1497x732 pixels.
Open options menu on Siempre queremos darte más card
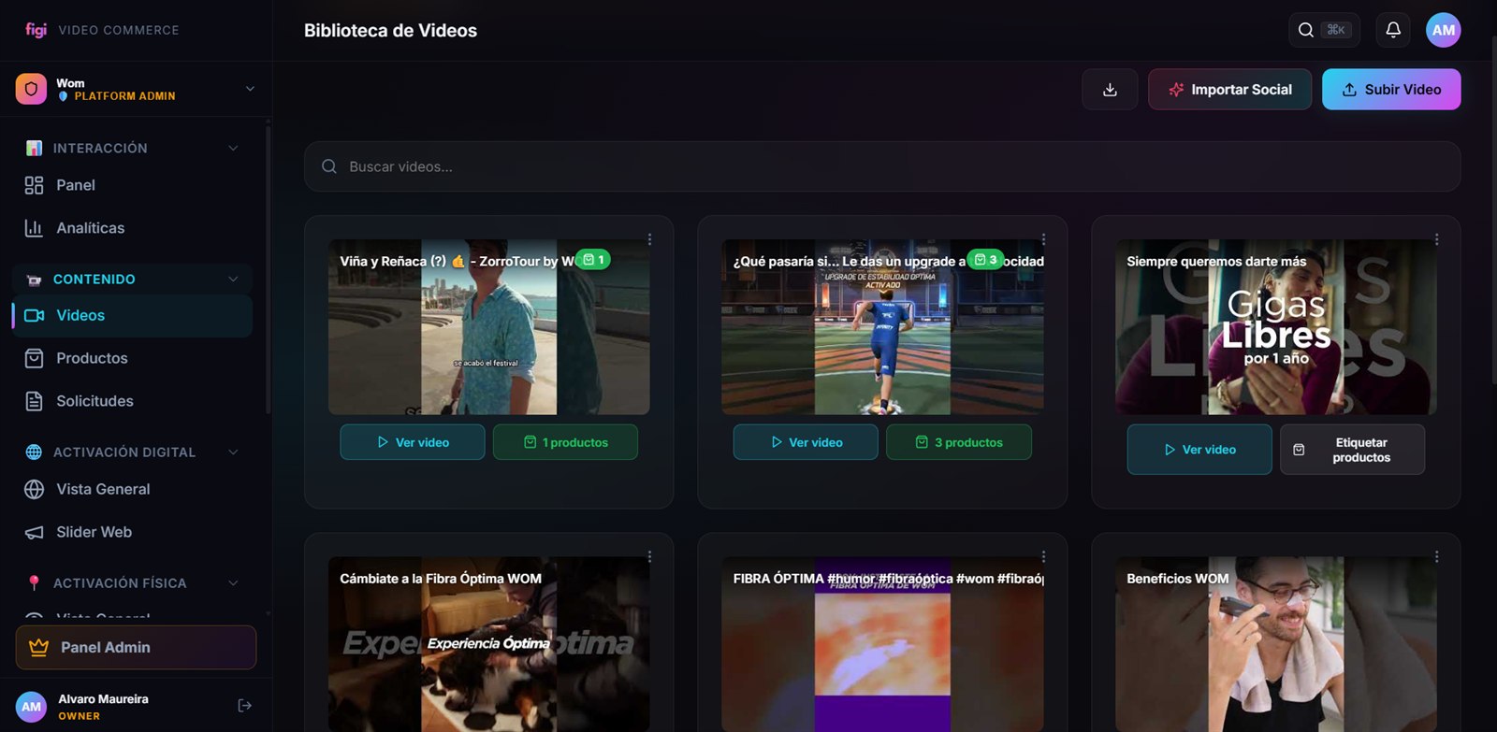(1436, 239)
